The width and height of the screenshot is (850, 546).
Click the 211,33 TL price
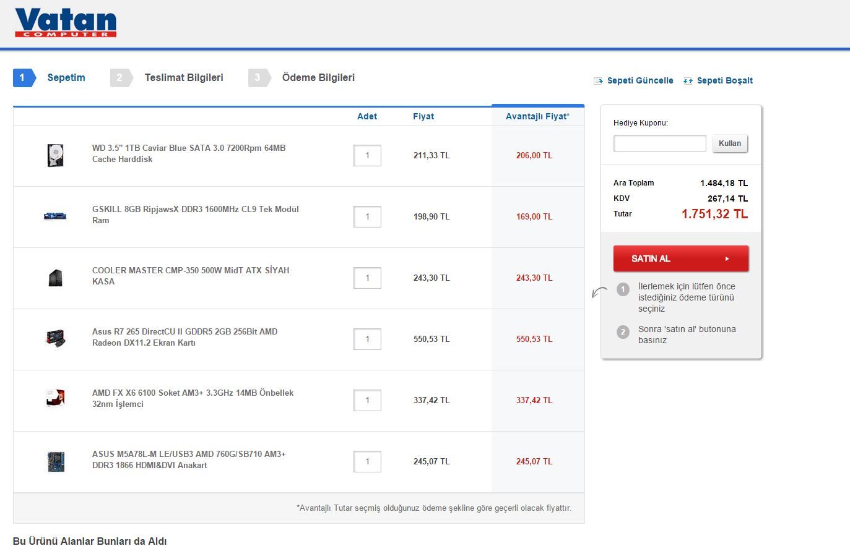coord(432,155)
